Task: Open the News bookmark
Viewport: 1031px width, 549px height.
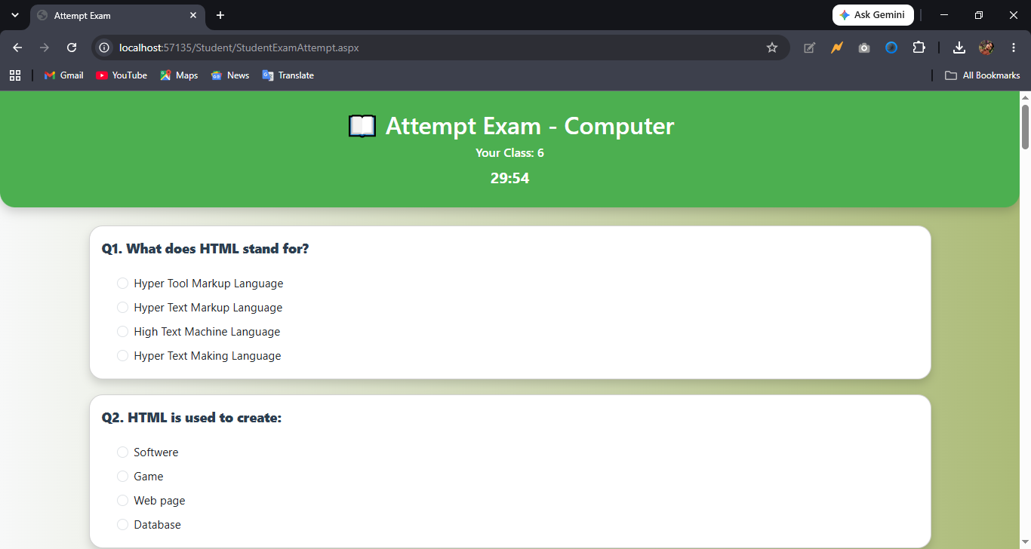Action: click(230, 75)
